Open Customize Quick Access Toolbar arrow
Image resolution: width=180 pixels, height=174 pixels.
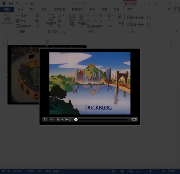[x=40, y=3]
